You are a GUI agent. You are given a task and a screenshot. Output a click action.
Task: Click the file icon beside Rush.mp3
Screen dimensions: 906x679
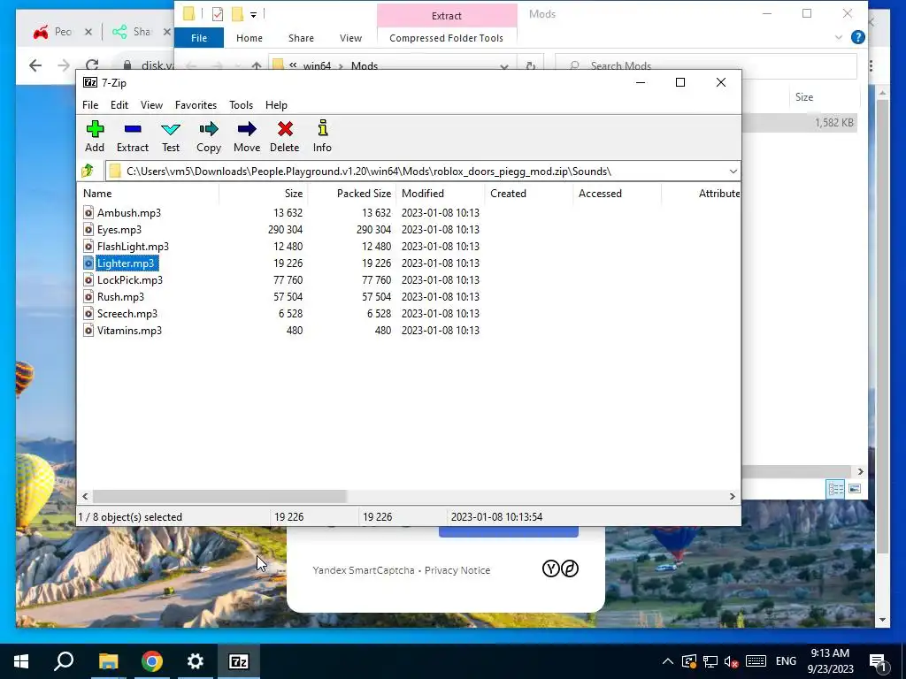[88, 296]
